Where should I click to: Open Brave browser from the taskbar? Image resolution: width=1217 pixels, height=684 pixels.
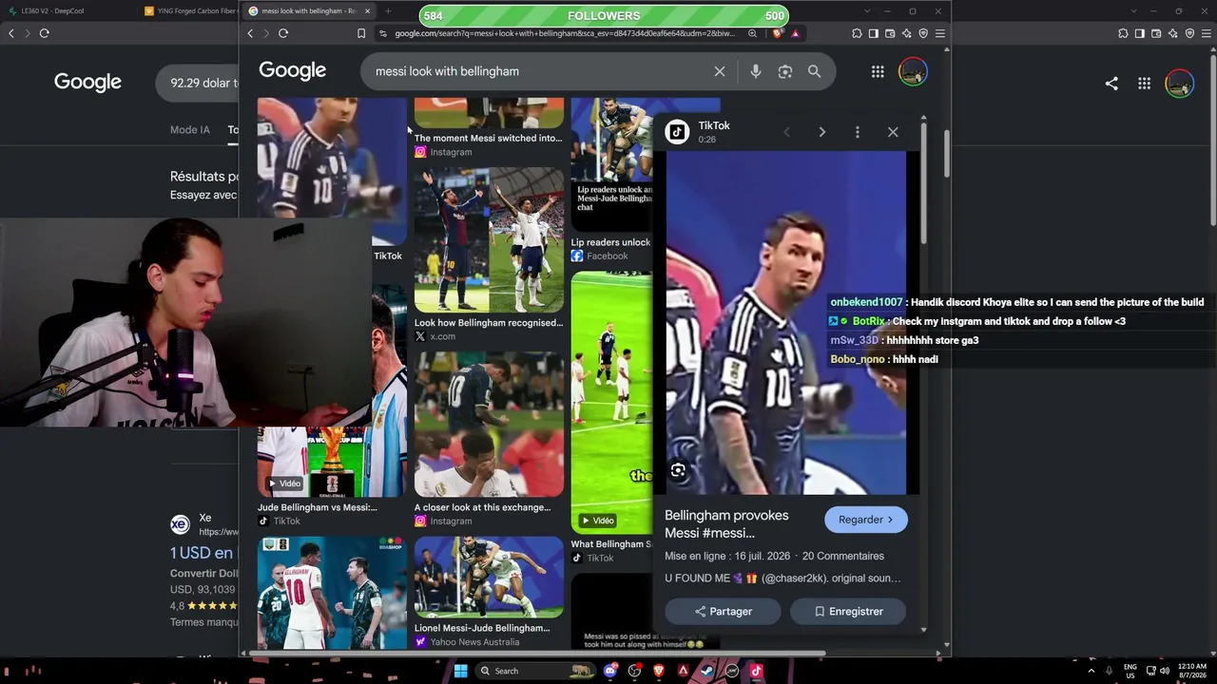tap(659, 671)
